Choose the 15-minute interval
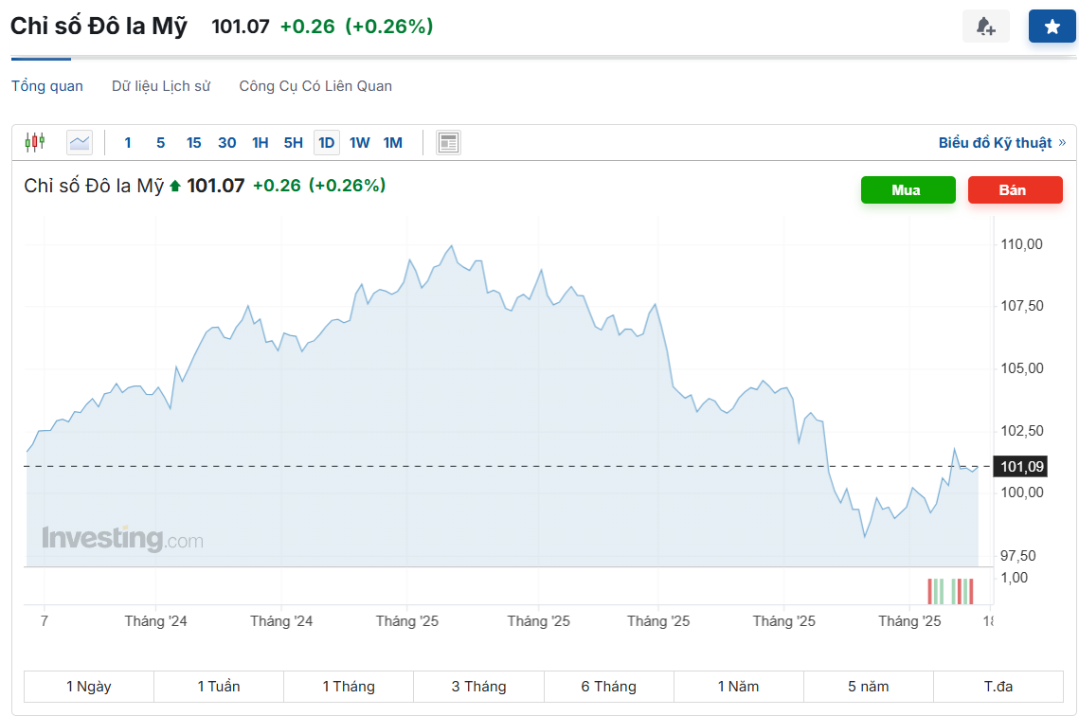Screen dimensions: 1079x716 (x=193, y=143)
